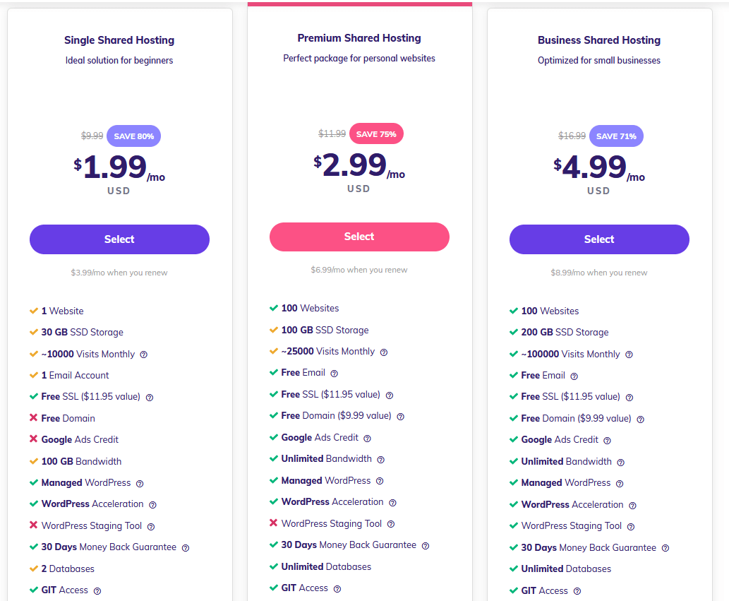Open the Free SSL tooltip on Single Shared Hosting

click(x=149, y=398)
